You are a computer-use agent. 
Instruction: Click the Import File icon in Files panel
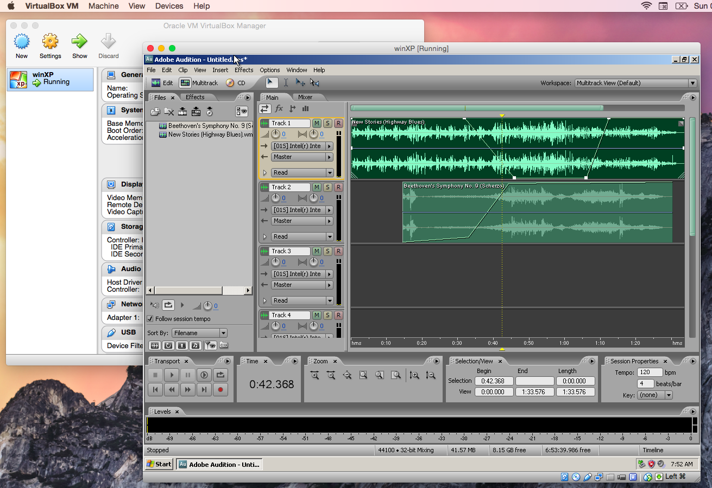[x=155, y=112]
